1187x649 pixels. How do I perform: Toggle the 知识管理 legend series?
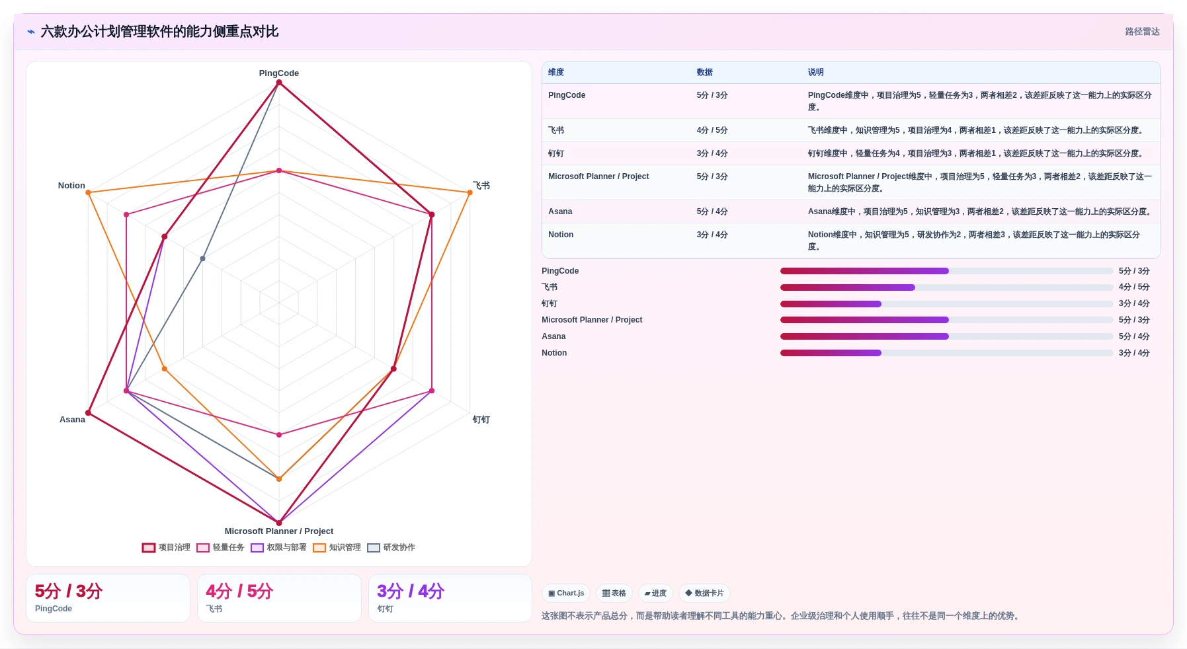coord(337,547)
